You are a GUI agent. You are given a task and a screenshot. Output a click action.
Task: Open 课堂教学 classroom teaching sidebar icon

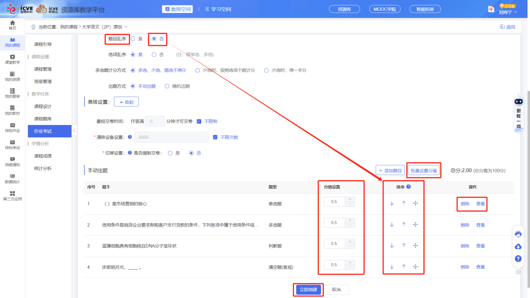coord(12,59)
